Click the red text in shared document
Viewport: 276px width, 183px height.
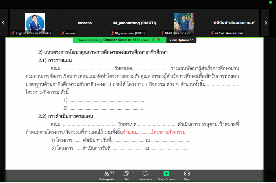(x=154, y=132)
